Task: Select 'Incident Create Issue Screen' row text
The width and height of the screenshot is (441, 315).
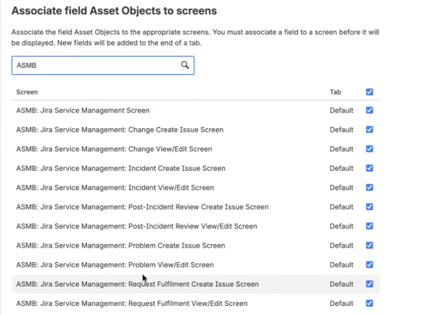Action: 120,168
